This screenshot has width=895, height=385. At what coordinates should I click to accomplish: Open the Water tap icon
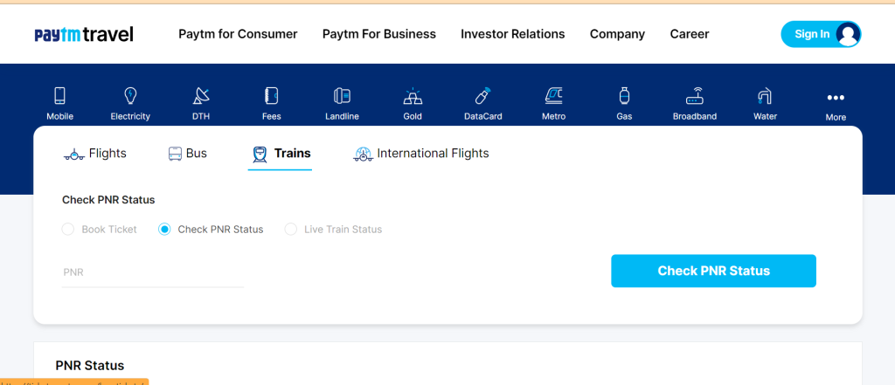[x=765, y=96]
